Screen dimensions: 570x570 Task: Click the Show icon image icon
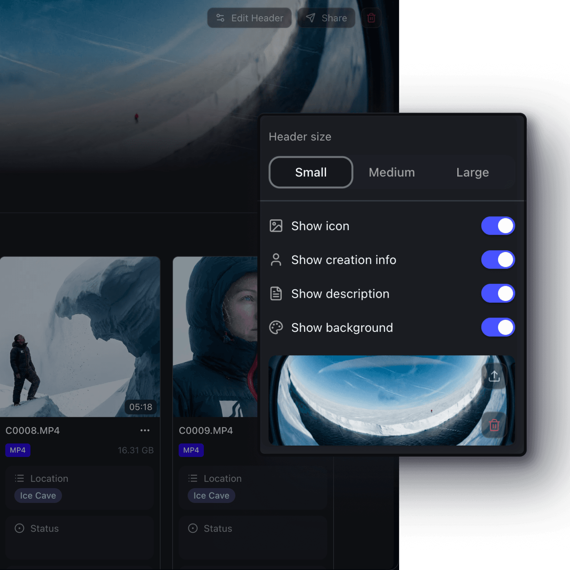tap(276, 226)
